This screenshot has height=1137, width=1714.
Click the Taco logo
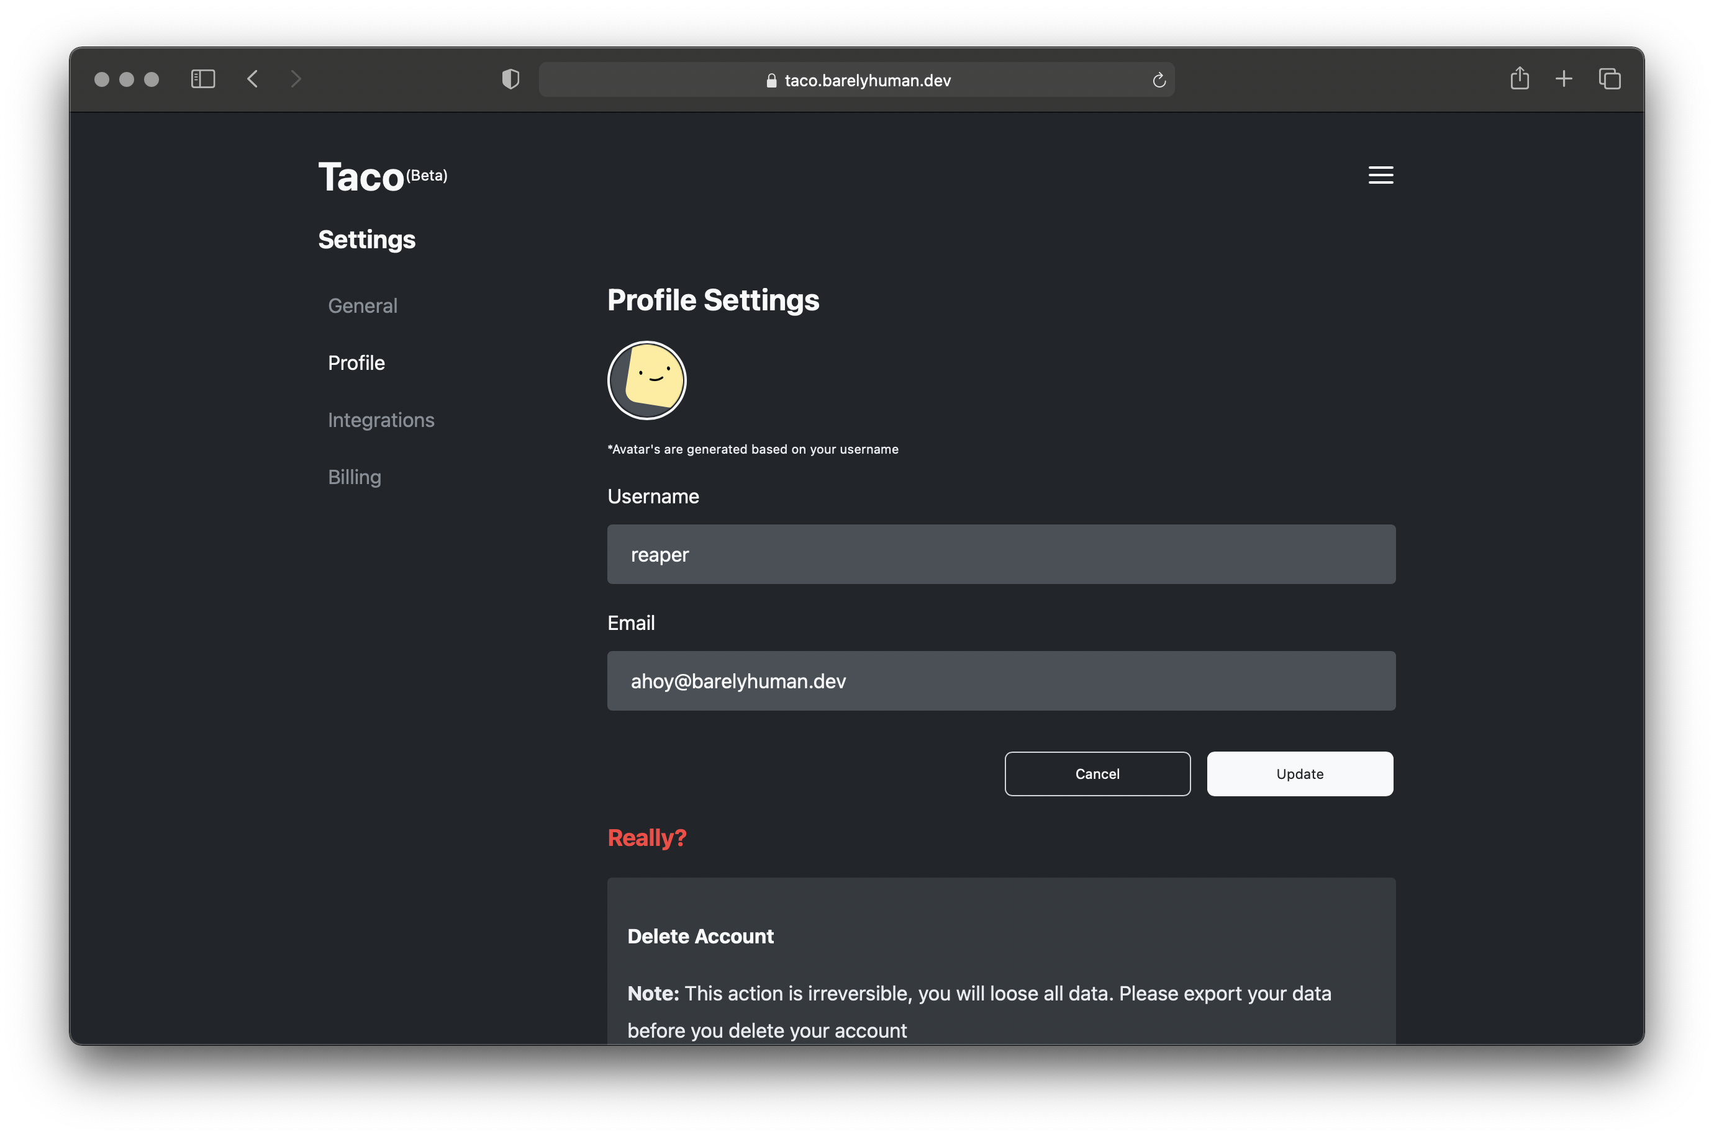(x=361, y=175)
